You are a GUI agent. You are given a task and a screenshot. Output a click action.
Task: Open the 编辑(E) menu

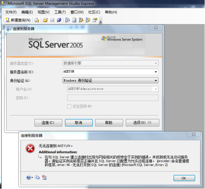click(27, 12)
